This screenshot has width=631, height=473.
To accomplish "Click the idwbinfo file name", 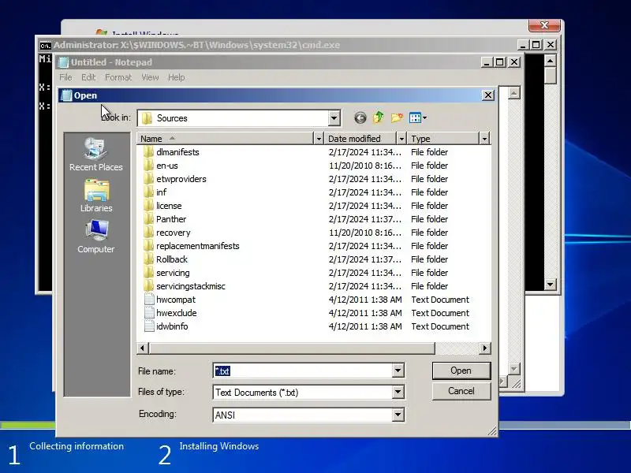I will 172,326.
